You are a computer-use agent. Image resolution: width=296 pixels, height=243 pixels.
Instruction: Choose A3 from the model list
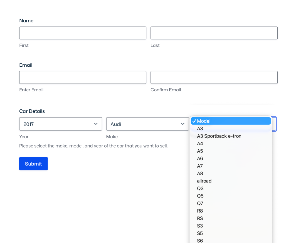[200, 129]
